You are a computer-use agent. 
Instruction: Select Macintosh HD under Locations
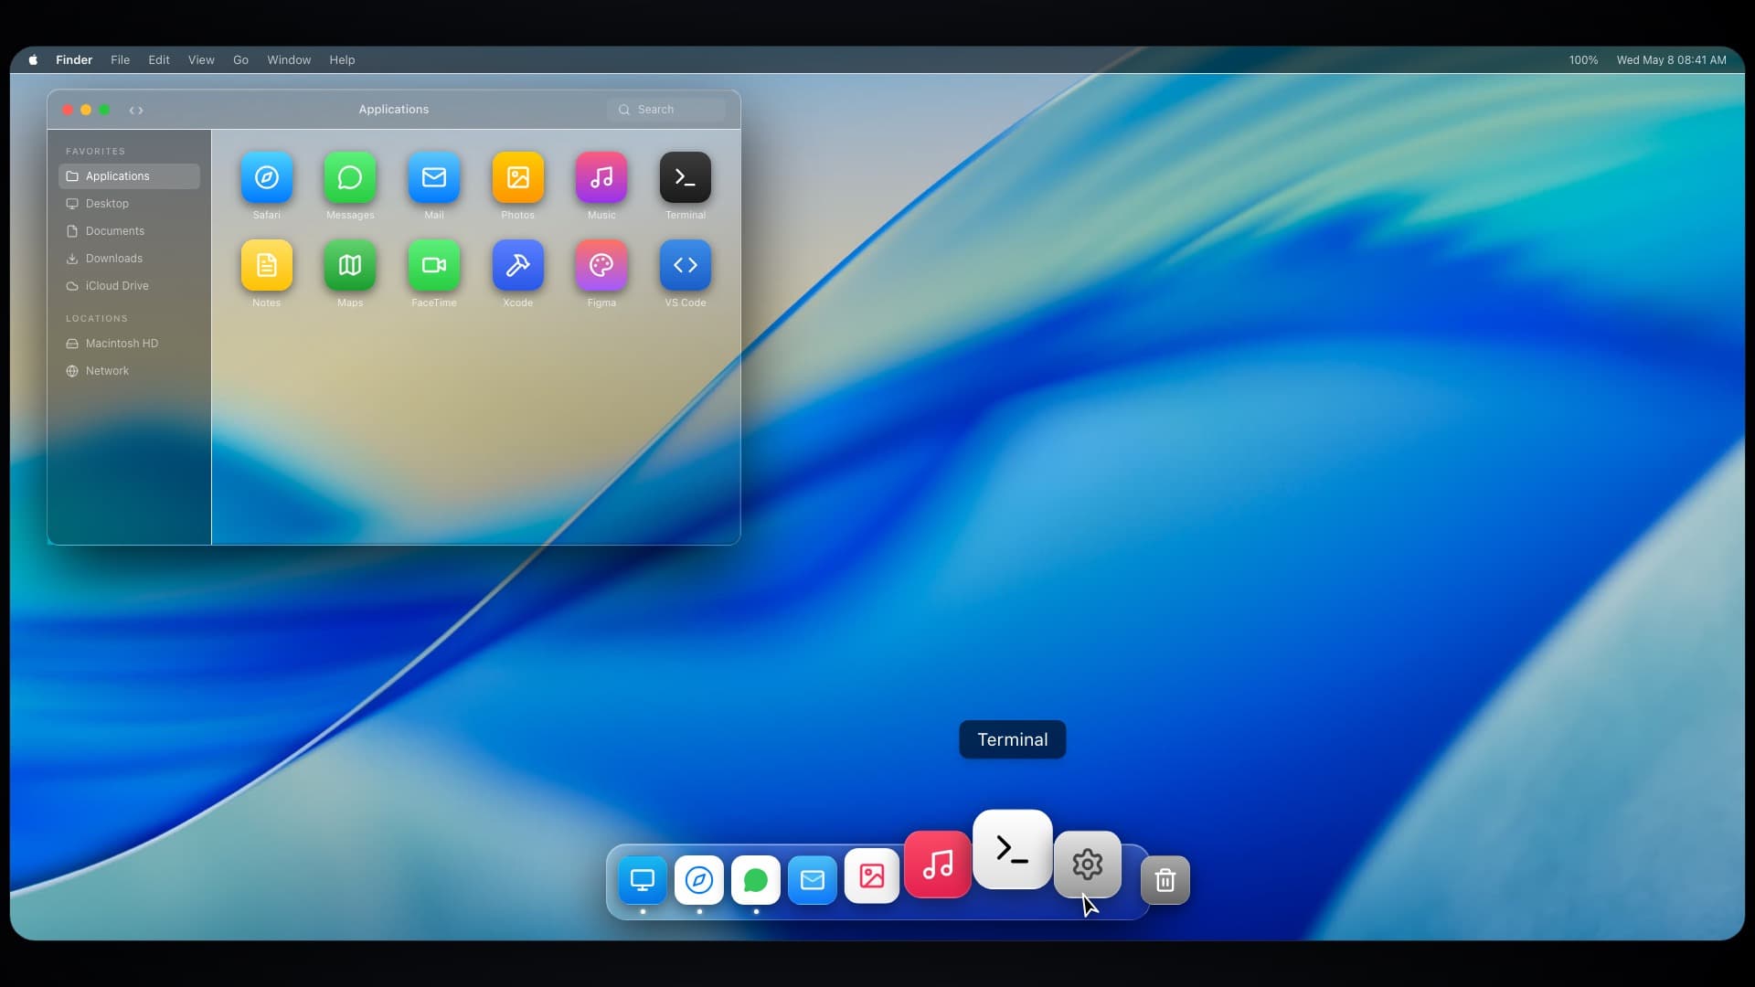[x=129, y=344]
